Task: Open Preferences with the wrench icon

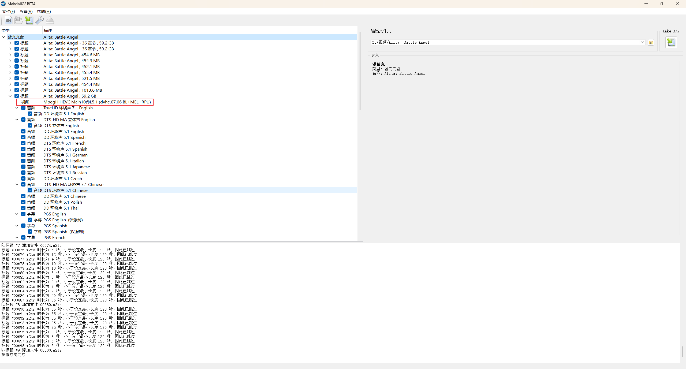Action: click(39, 20)
